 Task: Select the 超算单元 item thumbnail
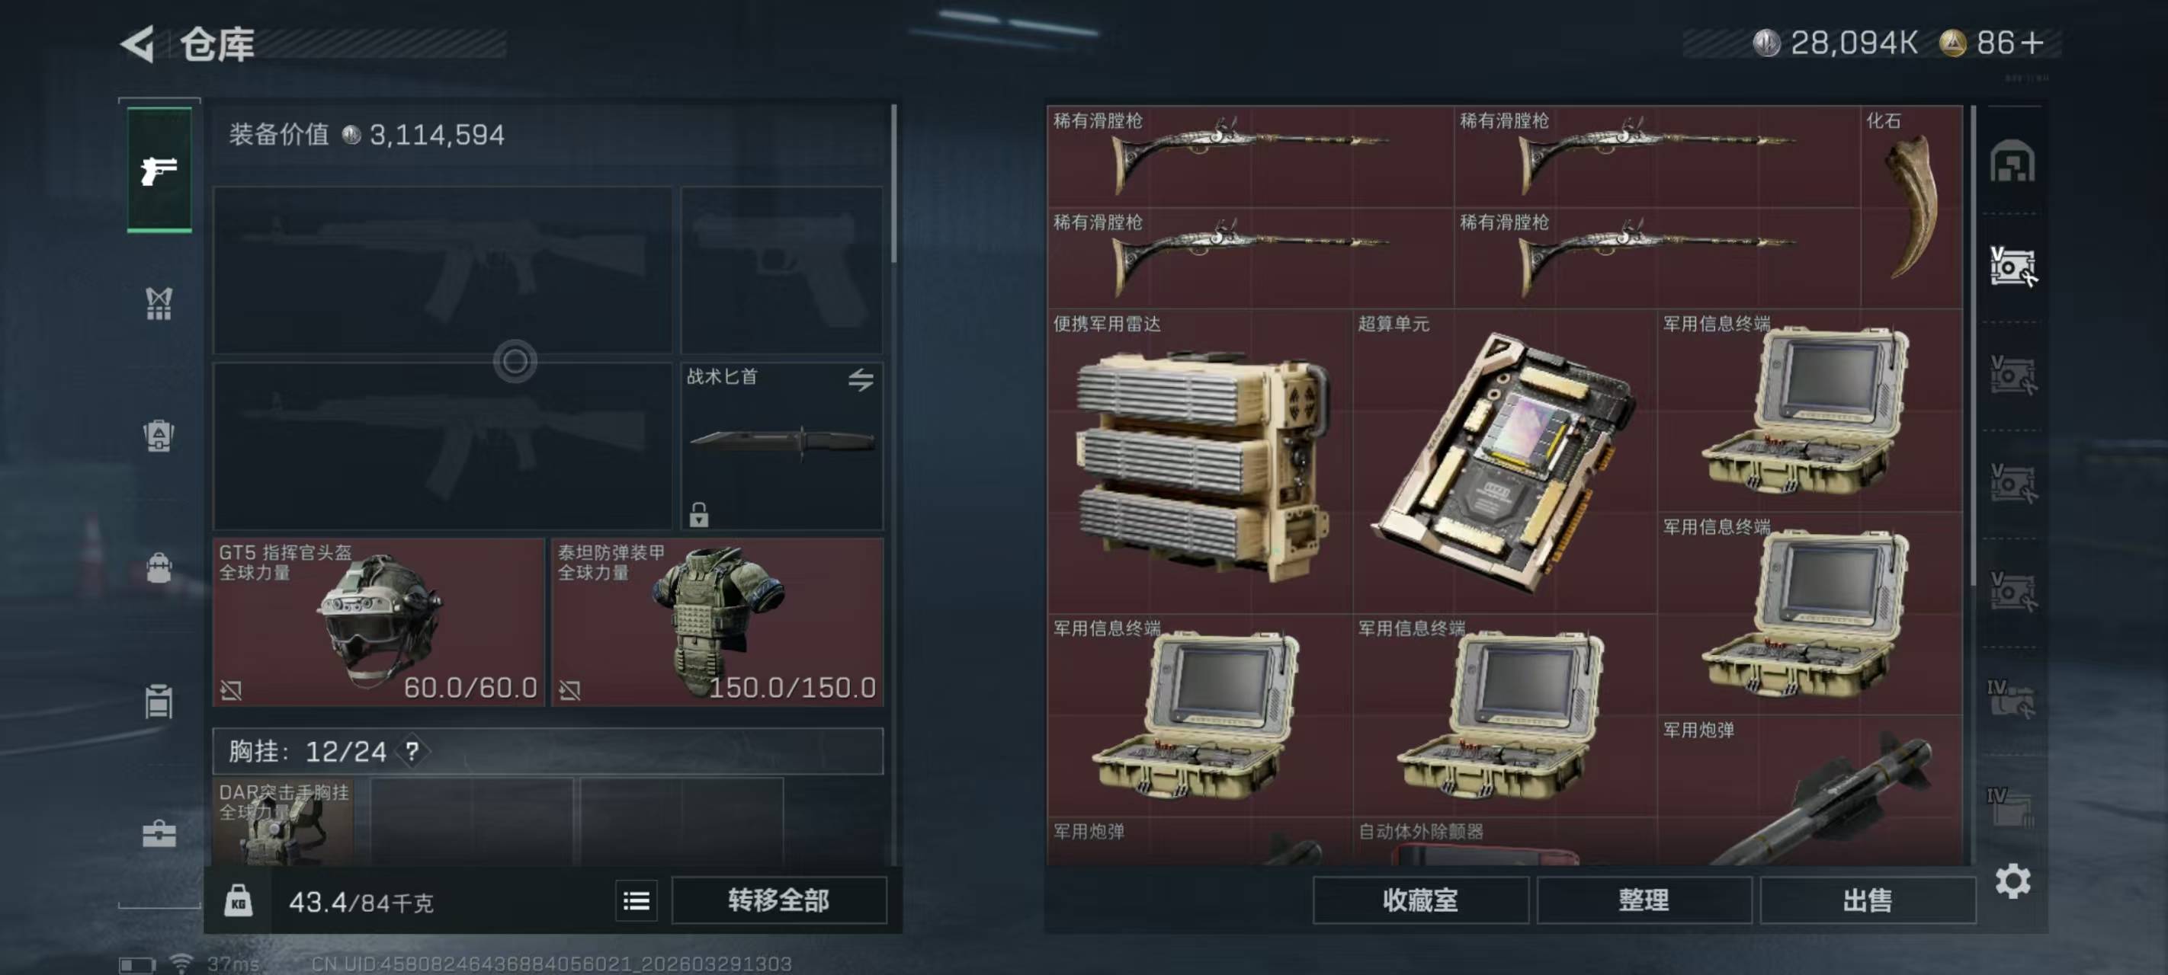pos(1504,461)
